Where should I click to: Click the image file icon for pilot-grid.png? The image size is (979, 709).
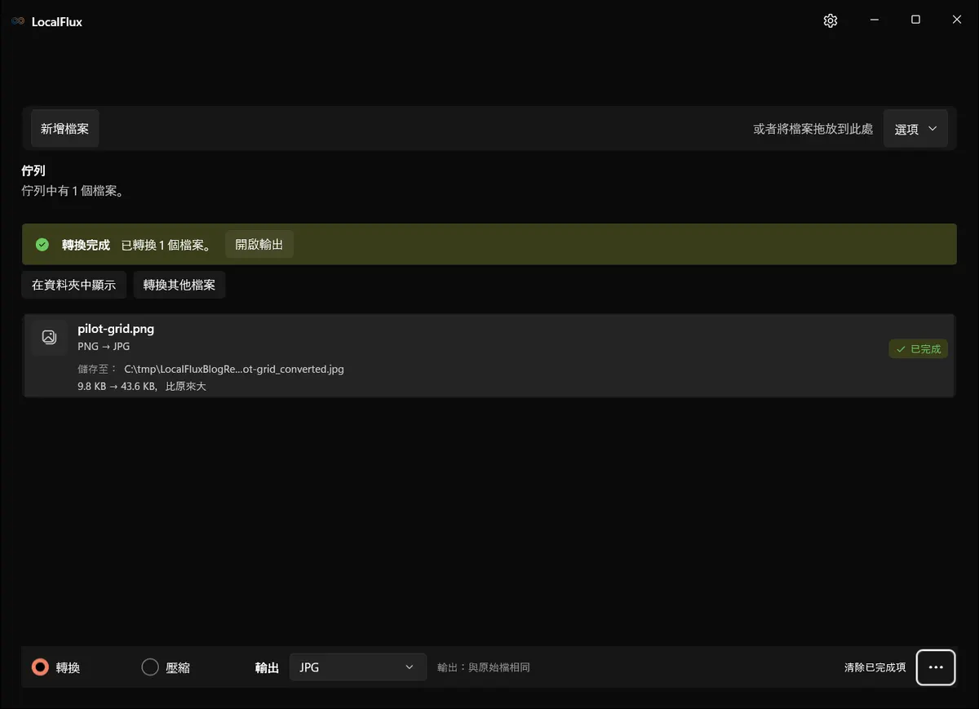(x=49, y=336)
